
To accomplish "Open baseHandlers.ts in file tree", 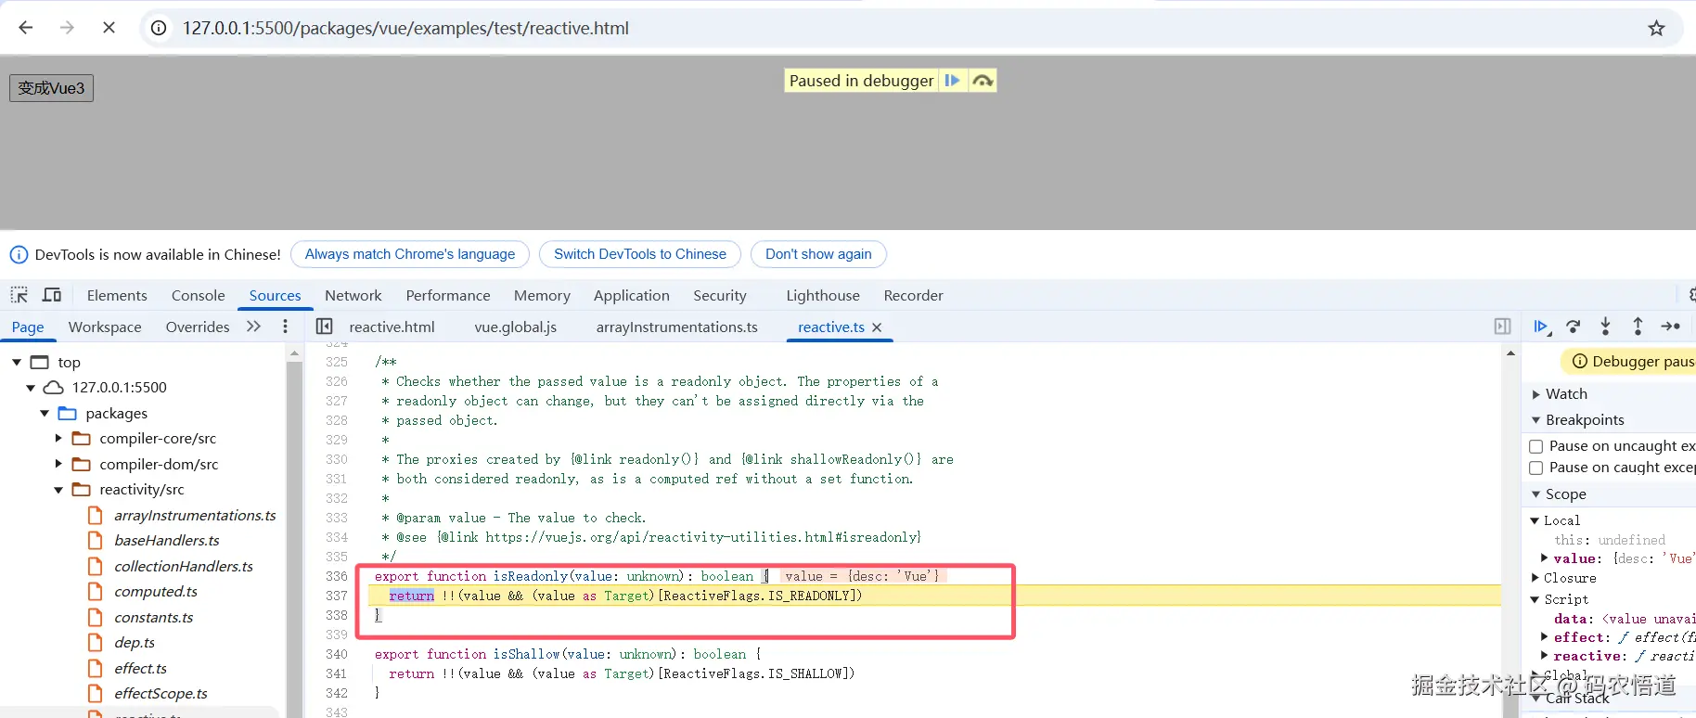I will tap(167, 540).
